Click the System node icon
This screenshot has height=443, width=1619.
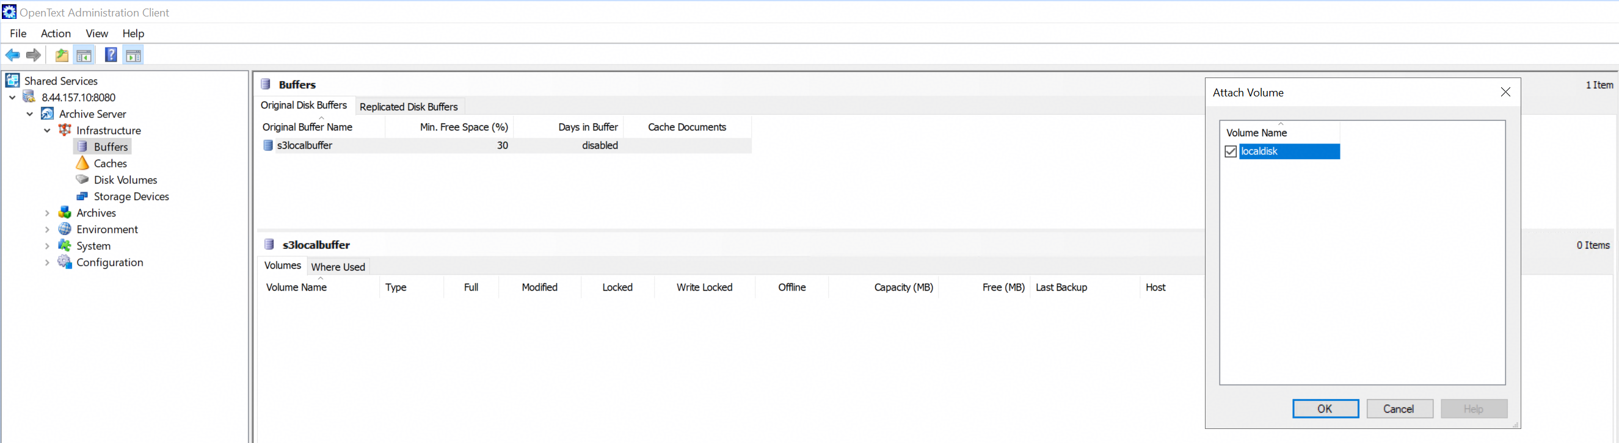(x=65, y=246)
